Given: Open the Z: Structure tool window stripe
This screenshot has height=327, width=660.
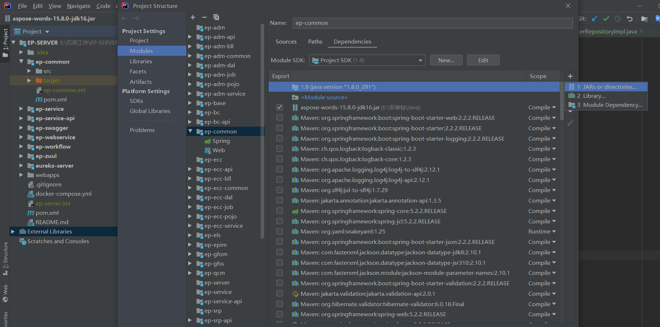Looking at the screenshot, I should [x=5, y=258].
